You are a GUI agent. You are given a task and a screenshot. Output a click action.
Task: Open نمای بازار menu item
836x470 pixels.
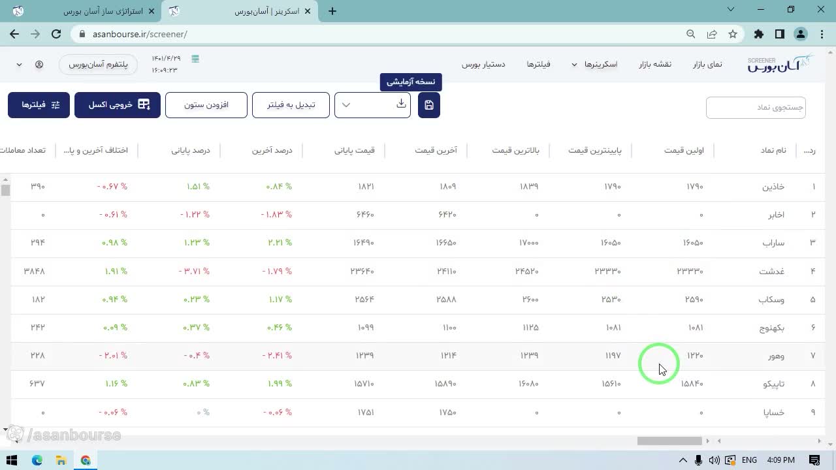707,64
